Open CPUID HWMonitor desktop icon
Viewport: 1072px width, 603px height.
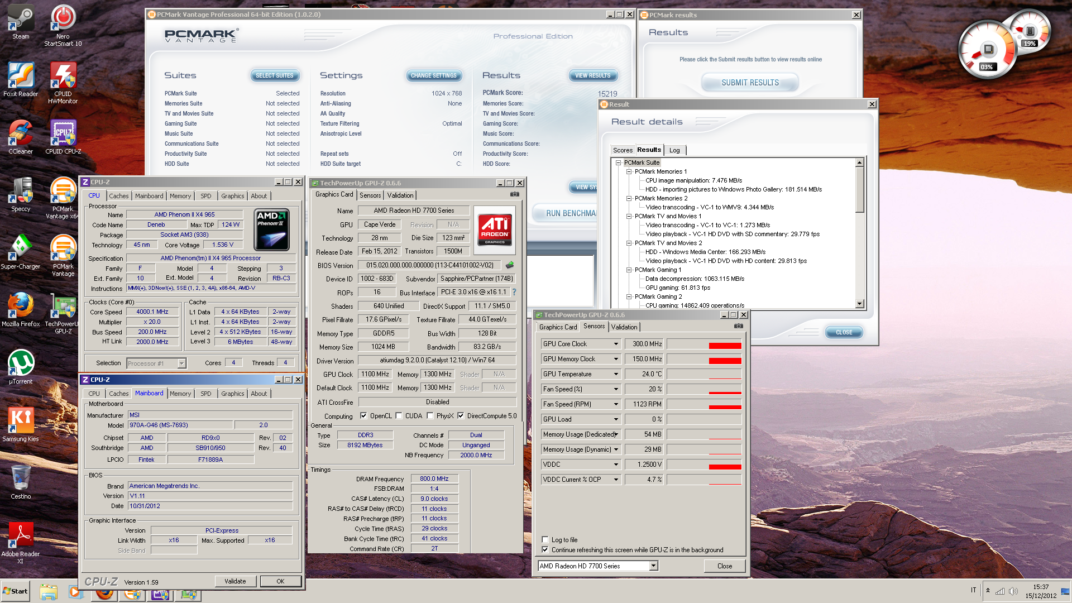pos(63,83)
